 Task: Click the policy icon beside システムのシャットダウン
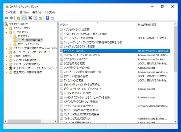(x=61, y=59)
